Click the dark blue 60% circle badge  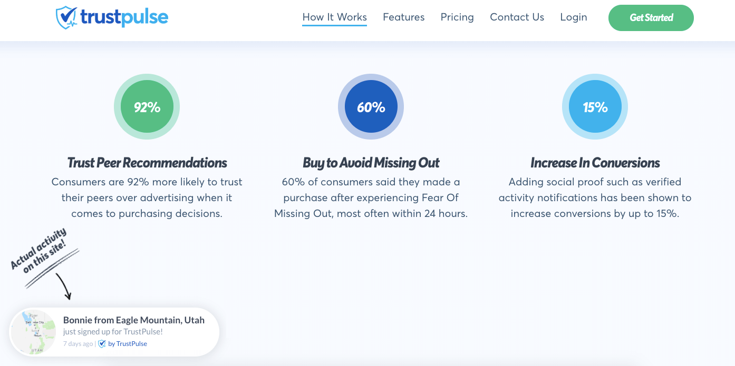371,107
